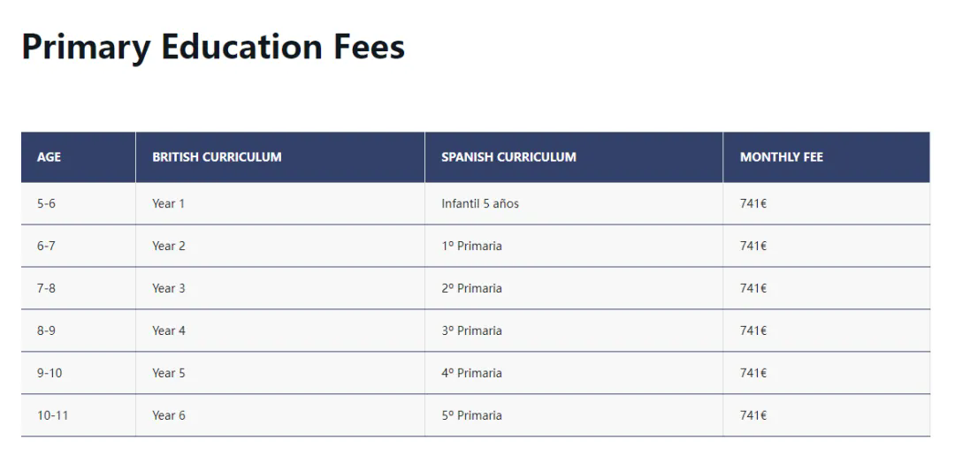The image size is (955, 471).
Task: Click the 3º Primaria cell
Action: [x=574, y=330]
